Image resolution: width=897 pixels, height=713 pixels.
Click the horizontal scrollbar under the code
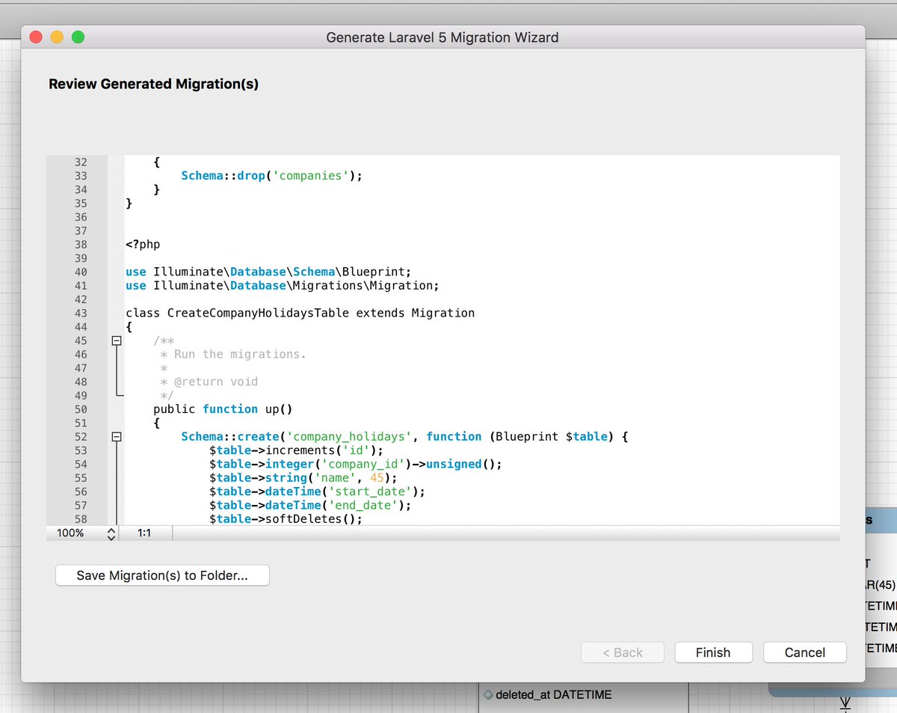(506, 533)
